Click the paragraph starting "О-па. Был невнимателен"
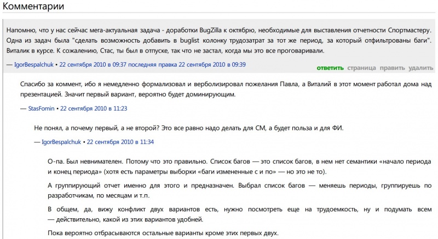Screen dimensions: 438x239 239,166
